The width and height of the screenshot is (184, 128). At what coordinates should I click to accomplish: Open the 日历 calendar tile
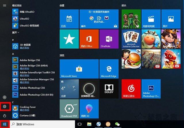point(69,19)
